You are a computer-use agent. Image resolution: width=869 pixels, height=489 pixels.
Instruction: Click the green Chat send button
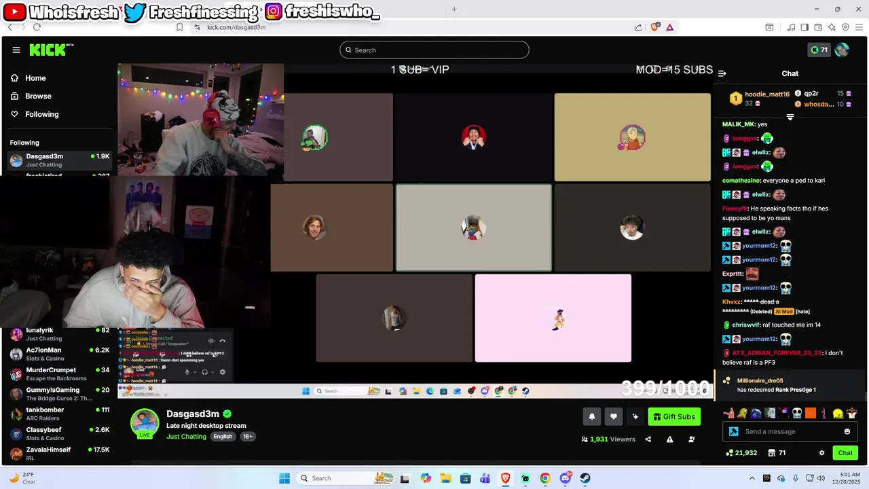845,453
